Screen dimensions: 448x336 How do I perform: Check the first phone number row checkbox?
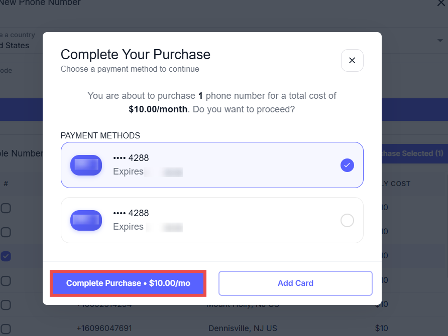coord(6,208)
